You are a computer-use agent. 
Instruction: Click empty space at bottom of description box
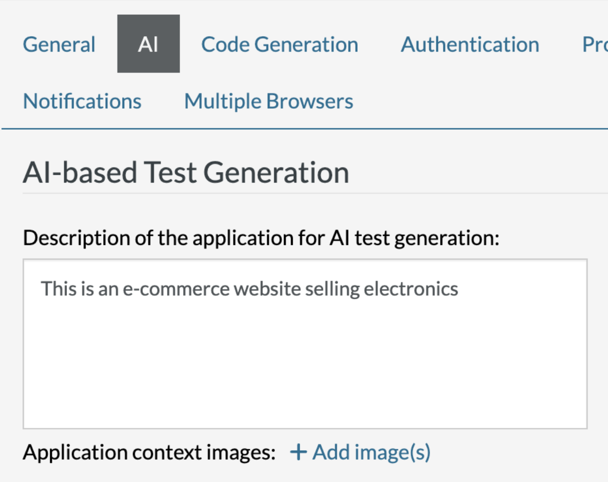[x=305, y=408]
